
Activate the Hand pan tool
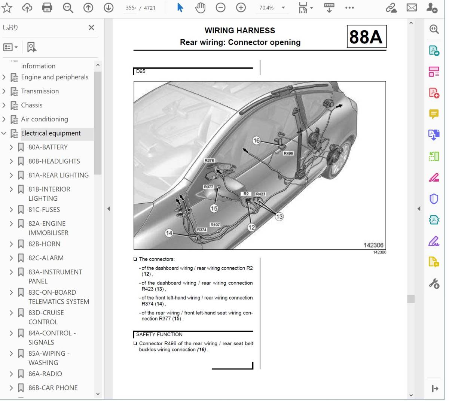point(200,7)
